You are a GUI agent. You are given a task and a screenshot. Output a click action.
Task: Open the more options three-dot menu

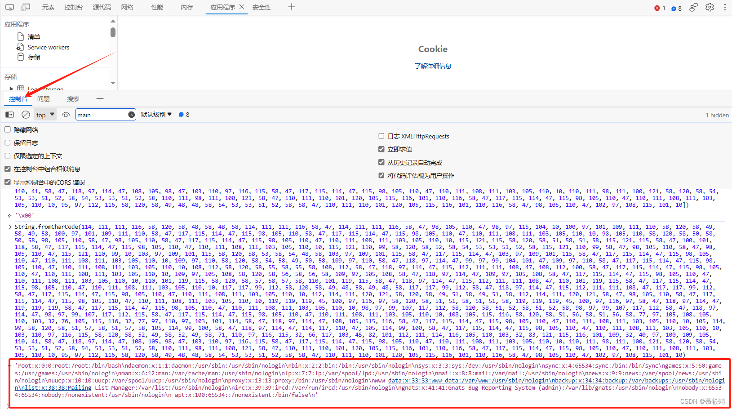[x=725, y=7]
